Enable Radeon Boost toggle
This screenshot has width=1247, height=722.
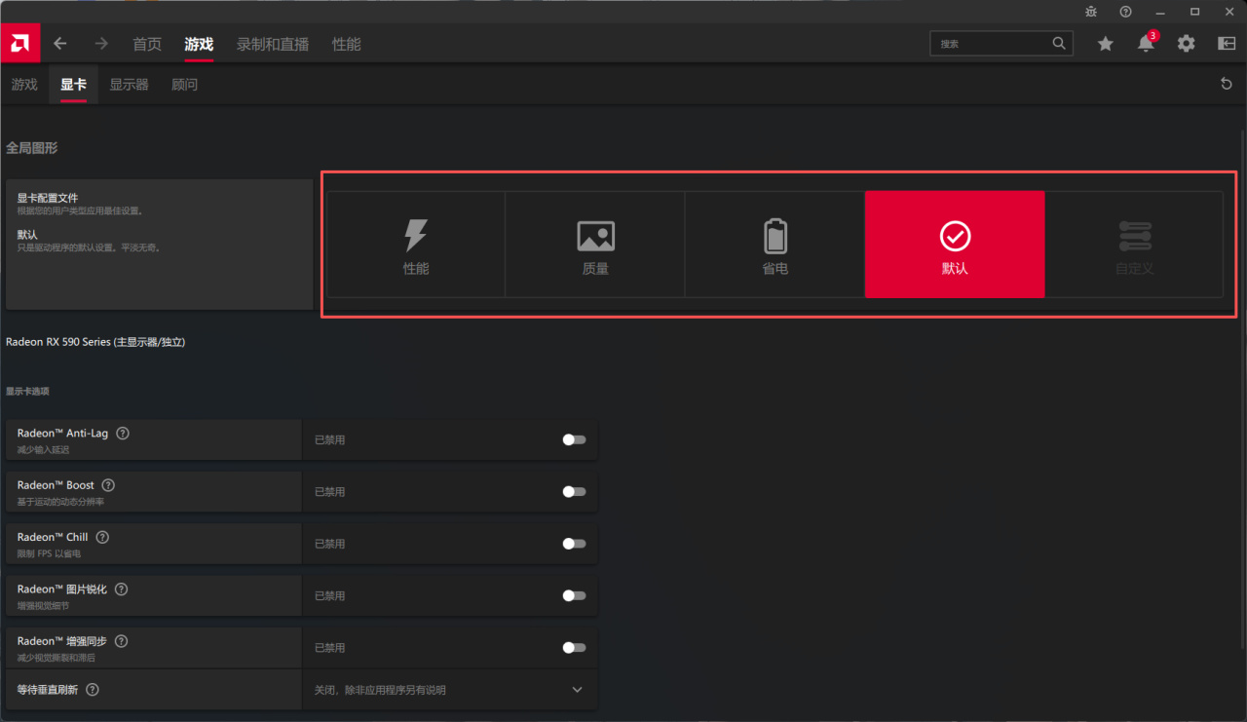tap(574, 492)
